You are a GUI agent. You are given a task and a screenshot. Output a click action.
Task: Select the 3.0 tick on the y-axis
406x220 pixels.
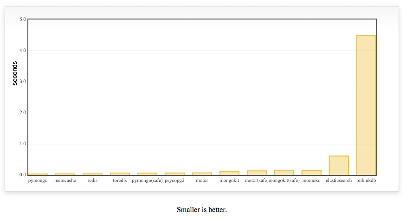tap(23, 82)
